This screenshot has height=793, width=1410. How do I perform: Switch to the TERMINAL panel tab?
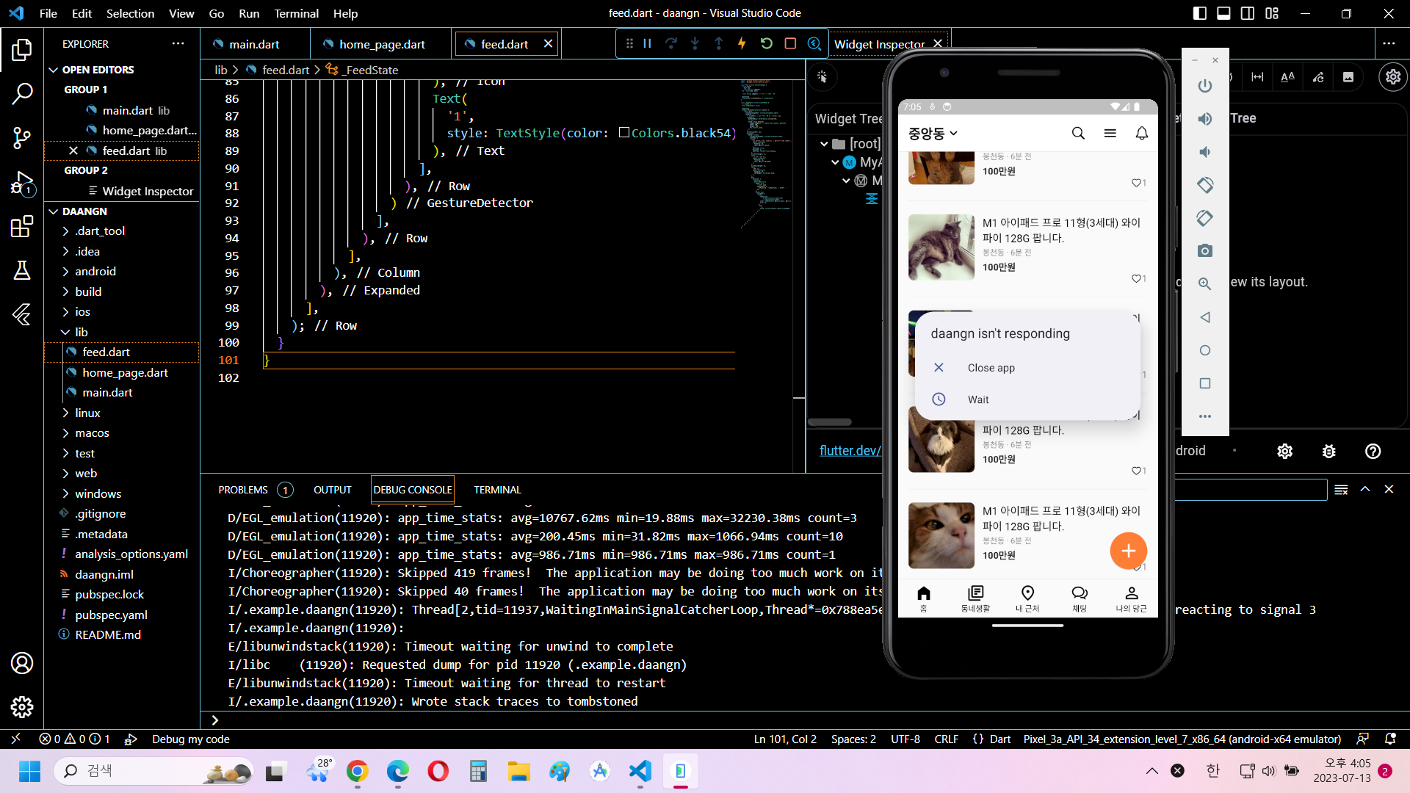tap(497, 490)
